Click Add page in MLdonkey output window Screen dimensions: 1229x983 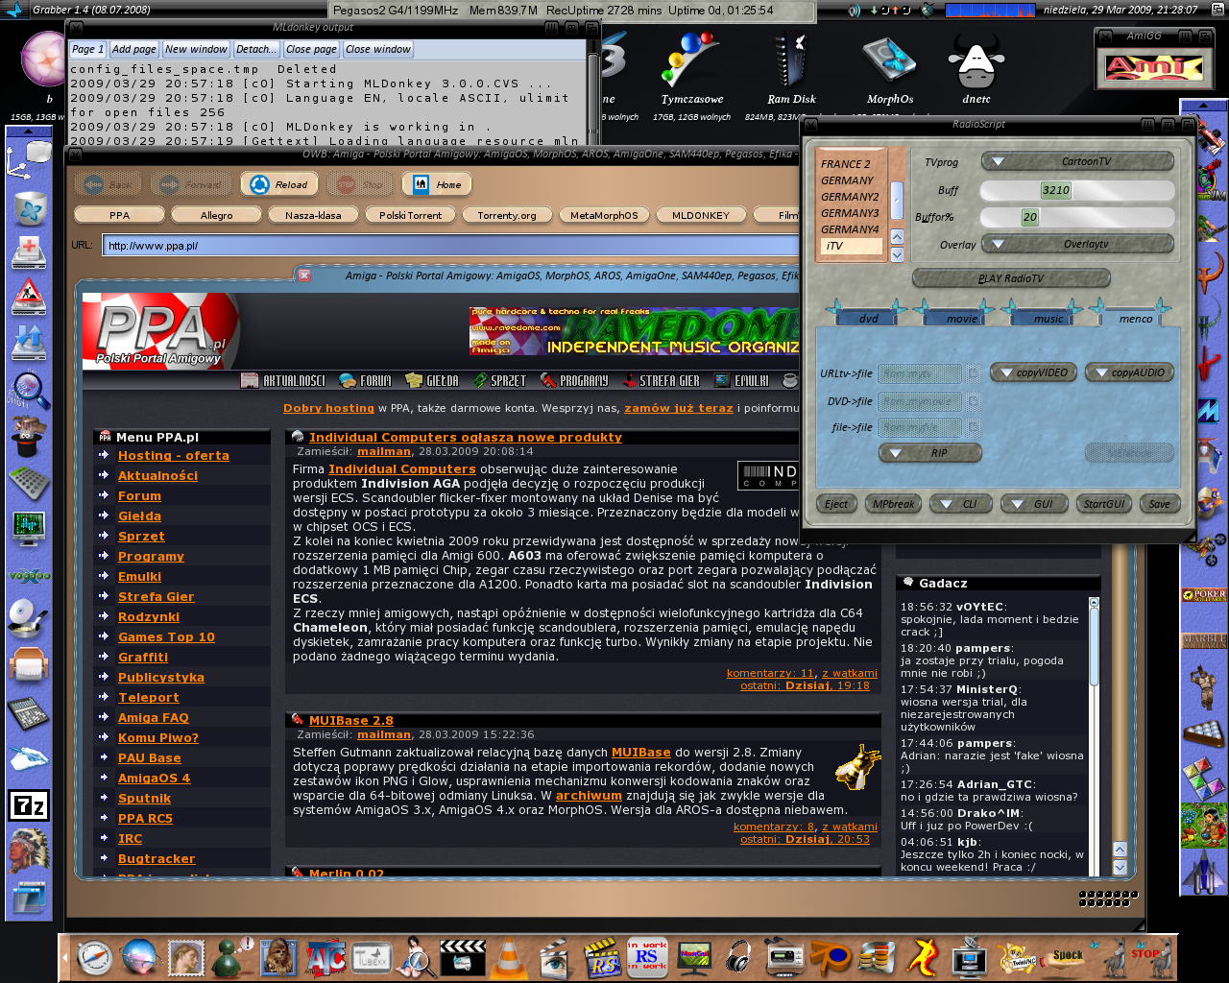[133, 49]
